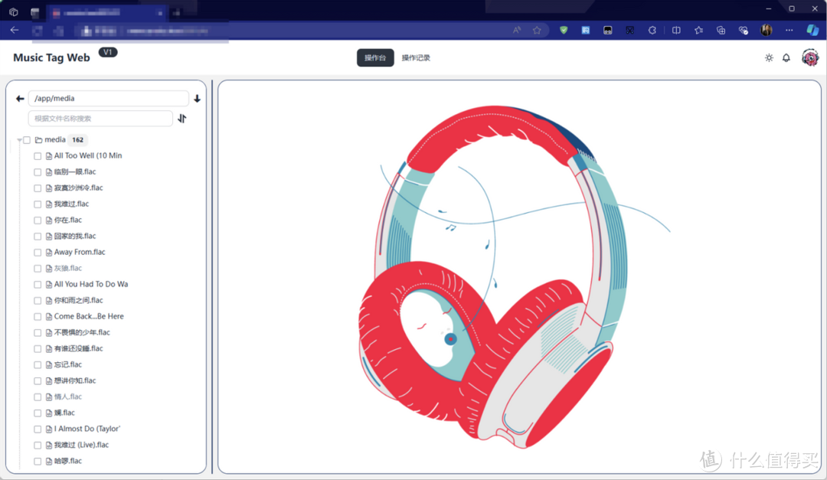
Task: Click the Music Tag Web title
Action: pos(51,58)
